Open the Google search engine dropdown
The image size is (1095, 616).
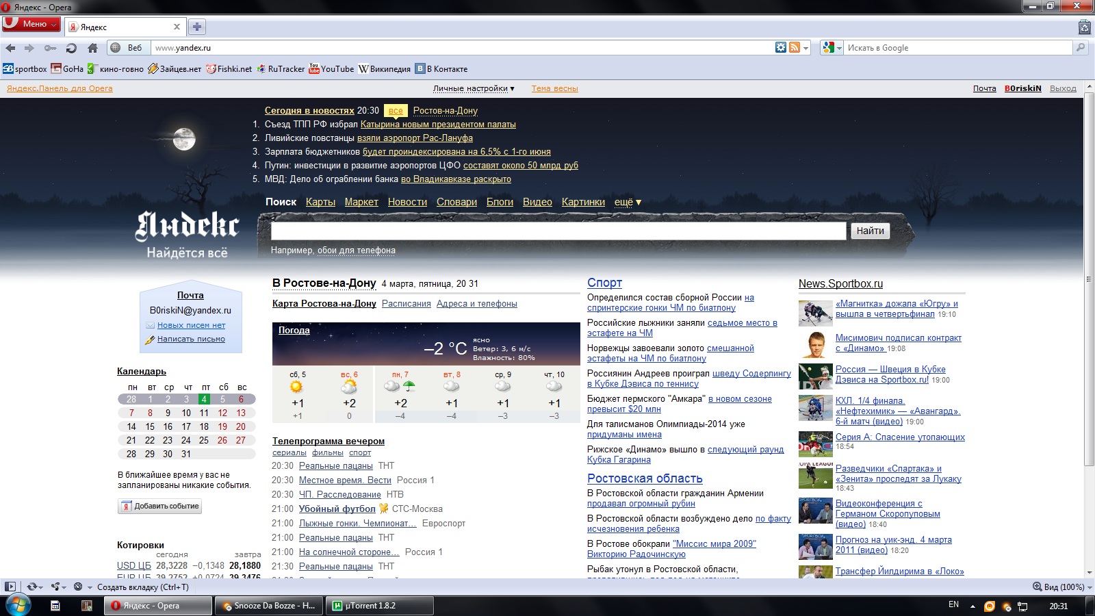(x=832, y=48)
